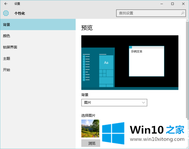Screen dimensions: 189x149
Task: Select the 背景 sidebar item
Action: point(38,25)
